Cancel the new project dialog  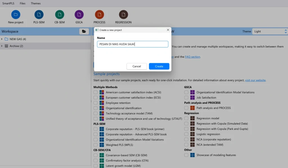137,66
